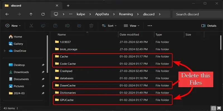
Task: Maximize the File Explorer window
Action: pyautogui.click(x=205, y=3)
